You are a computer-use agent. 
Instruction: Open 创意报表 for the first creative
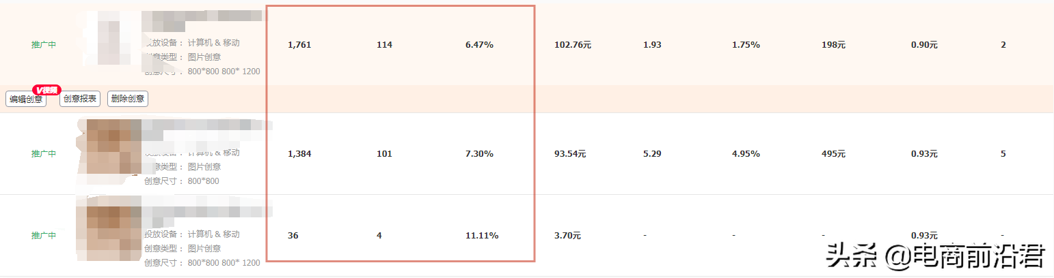pyautogui.click(x=80, y=99)
